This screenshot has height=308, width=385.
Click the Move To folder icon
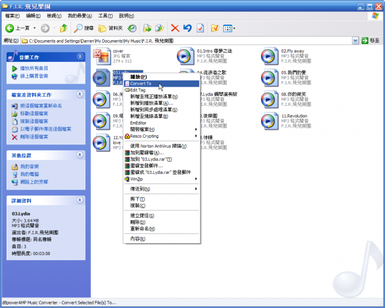pos(147,28)
